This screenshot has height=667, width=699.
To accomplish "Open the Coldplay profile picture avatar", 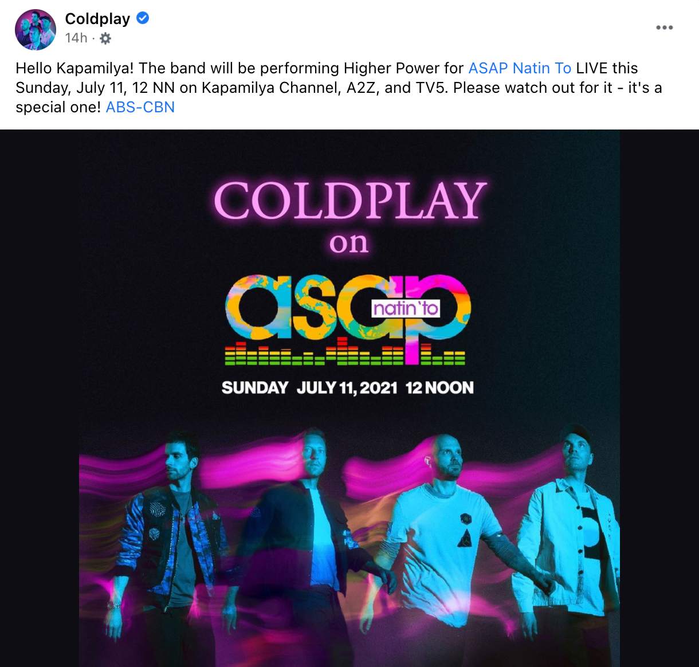I will coord(36,29).
